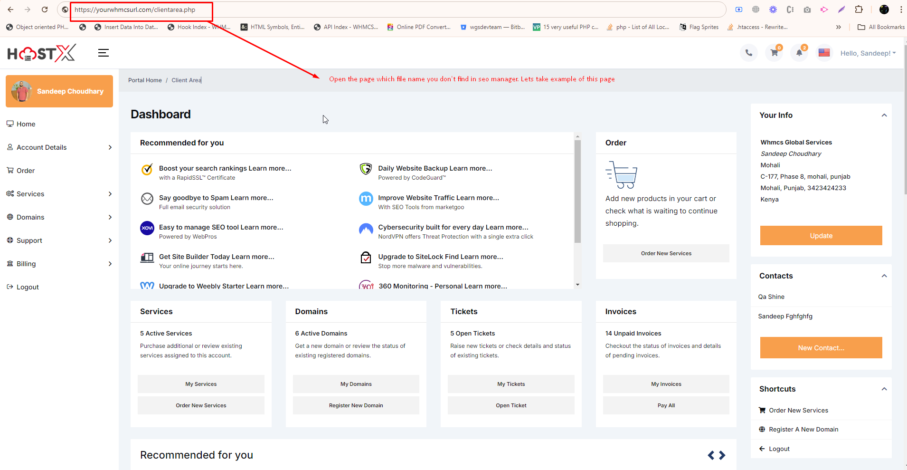907x470 pixels.
Task: Toggle the hamburger sidebar menu icon
Action: pyautogui.click(x=104, y=53)
